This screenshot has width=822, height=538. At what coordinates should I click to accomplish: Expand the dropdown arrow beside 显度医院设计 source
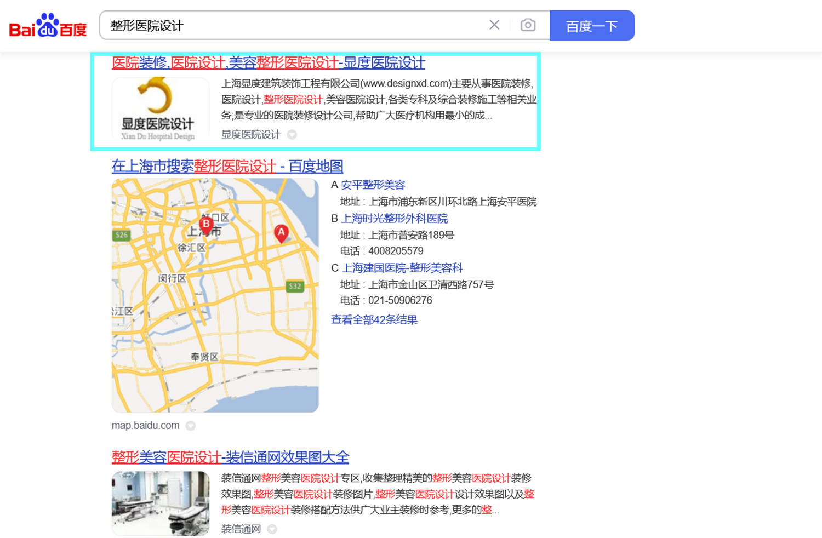(x=292, y=135)
